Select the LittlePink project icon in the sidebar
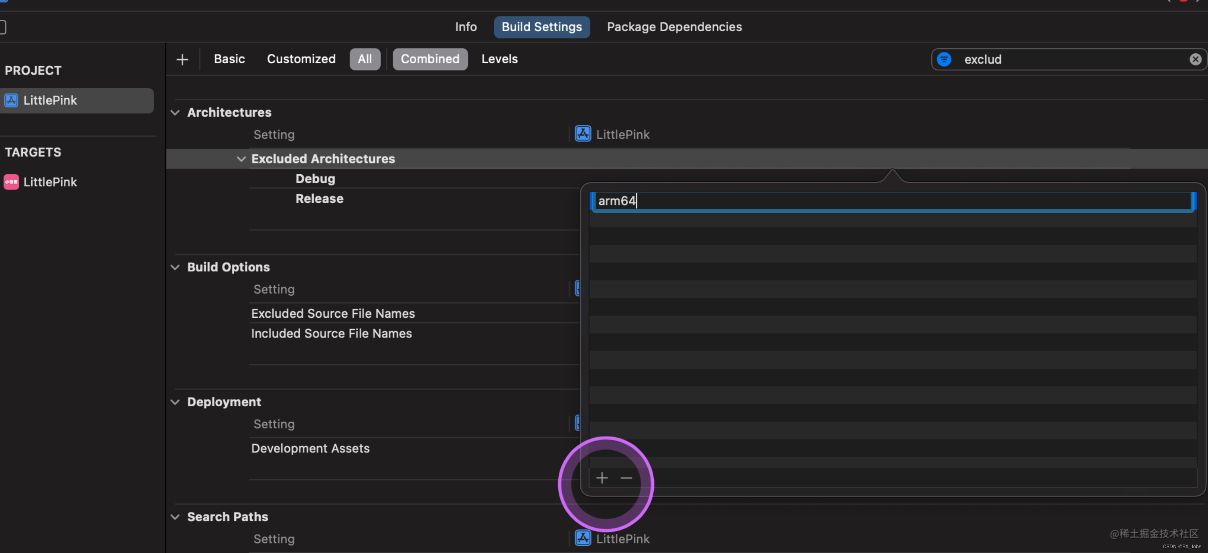The height and width of the screenshot is (553, 1208). point(11,100)
